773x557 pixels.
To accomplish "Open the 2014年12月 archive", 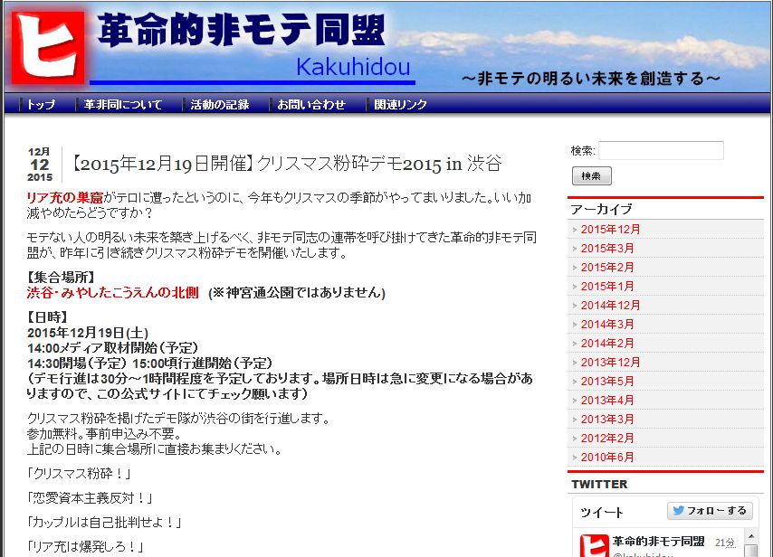I will point(610,306).
